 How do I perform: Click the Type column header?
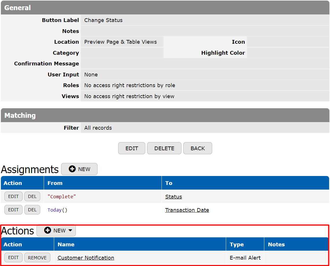click(236, 245)
